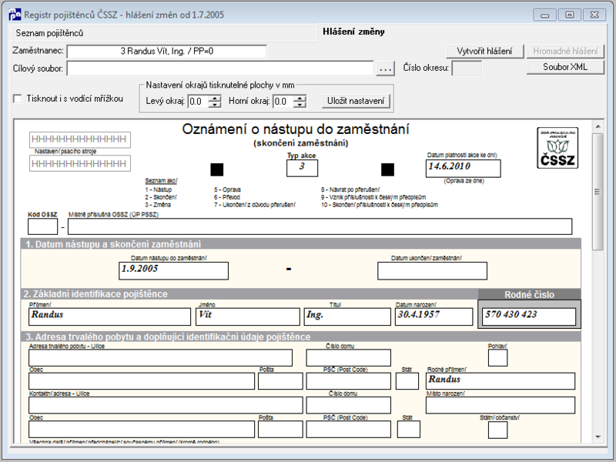Decrease the 'Levý okraj' value
Viewport: 616px width, 462px height.
(215, 105)
